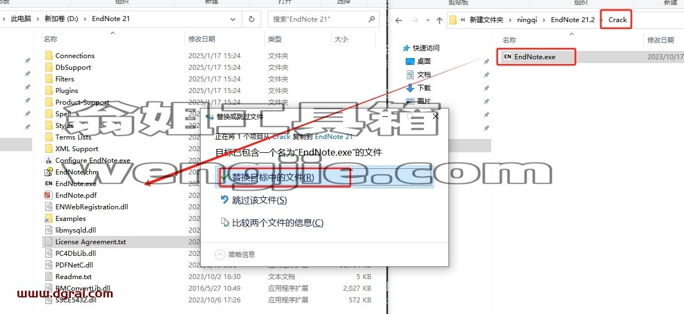
Task: Sort EndNote 21 files by 名称 column
Action: pyautogui.click(x=50, y=39)
